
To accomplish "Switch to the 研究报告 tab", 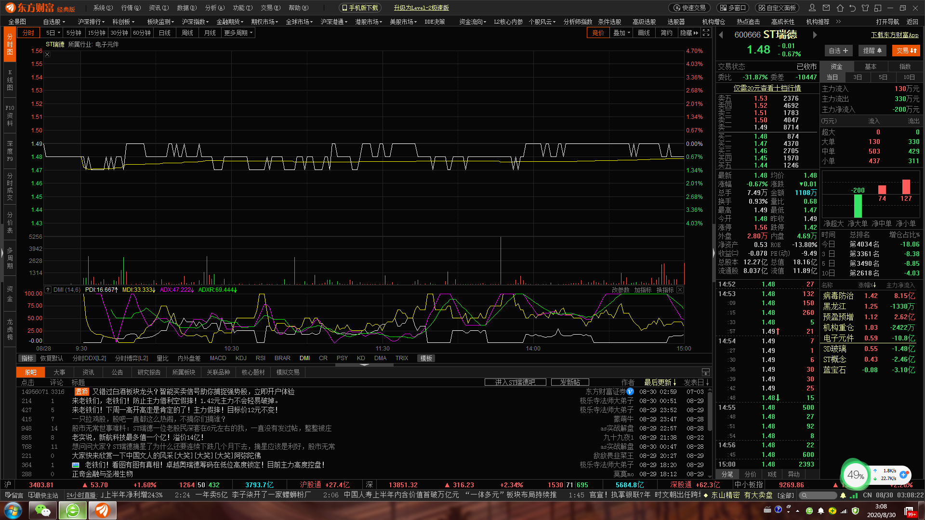I will click(x=149, y=372).
